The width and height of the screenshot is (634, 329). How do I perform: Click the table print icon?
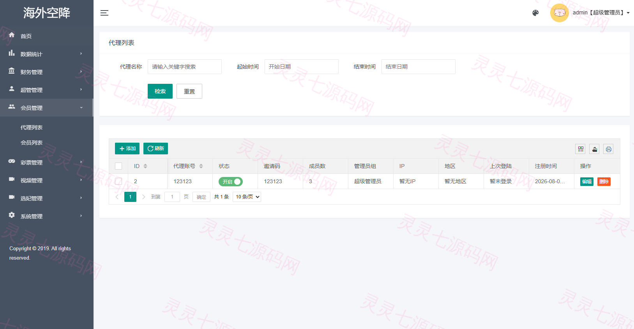tap(608, 149)
